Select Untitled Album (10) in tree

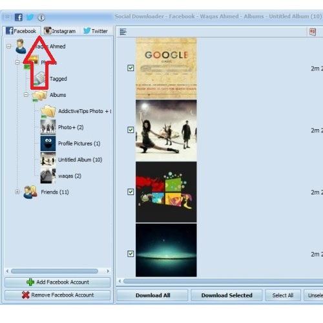(x=80, y=160)
